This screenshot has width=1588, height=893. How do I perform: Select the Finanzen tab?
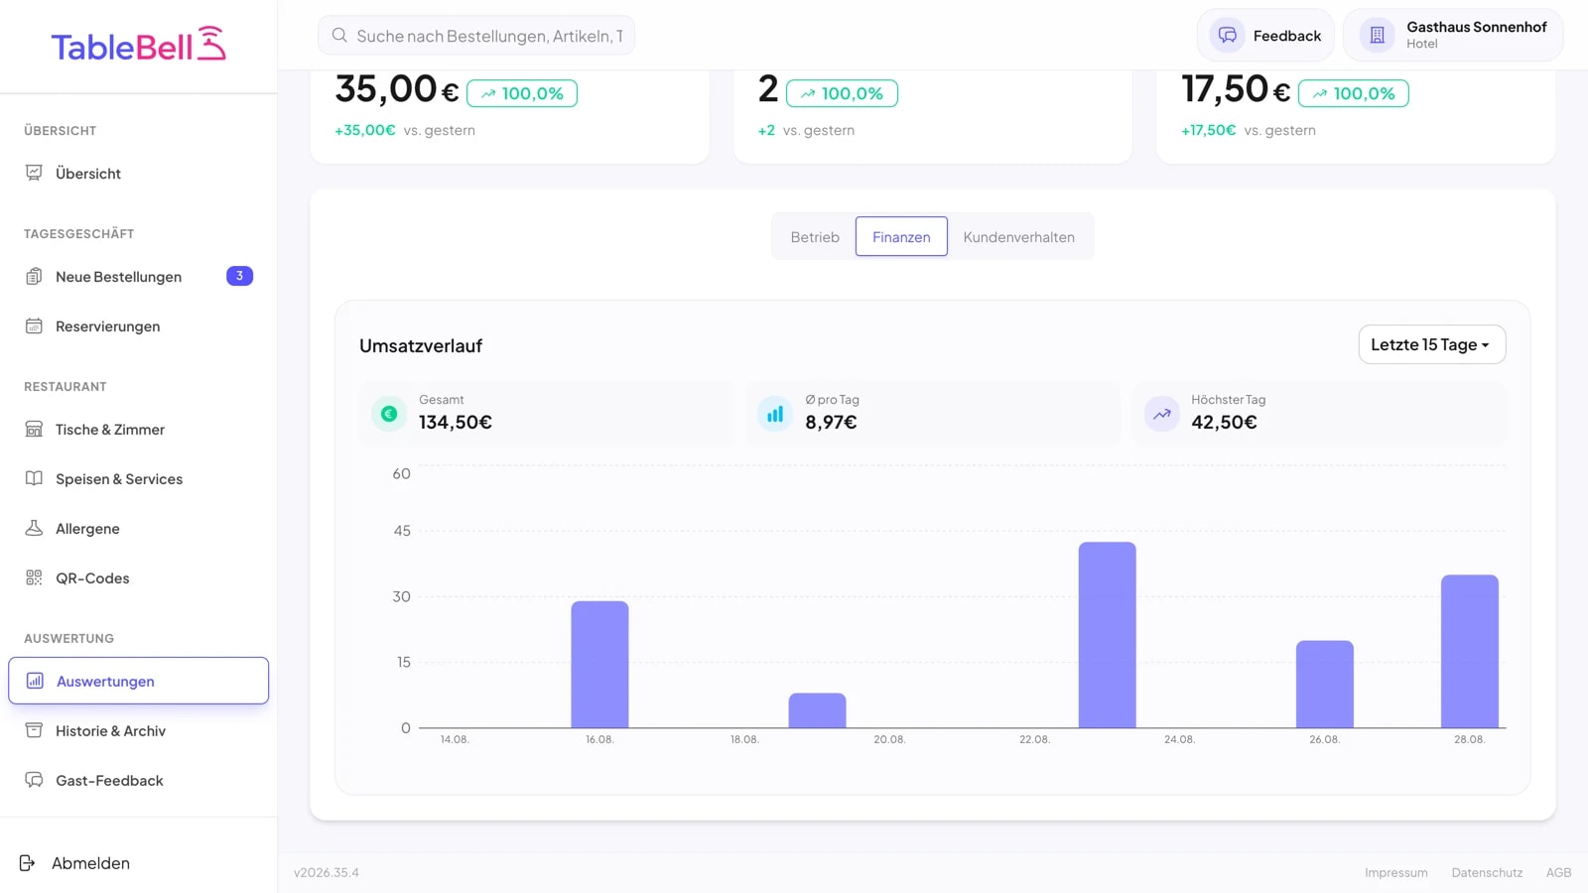[901, 237]
